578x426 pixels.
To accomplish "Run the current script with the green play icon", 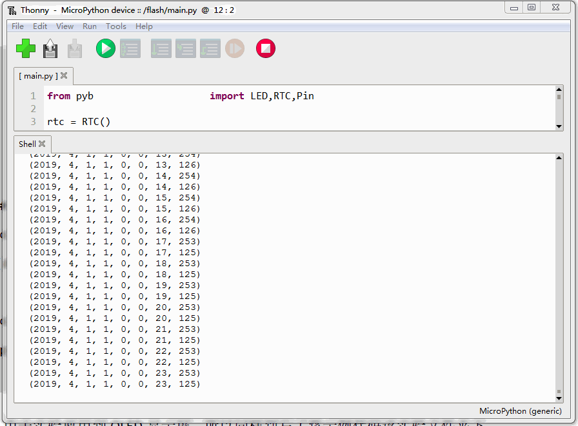I will click(105, 48).
